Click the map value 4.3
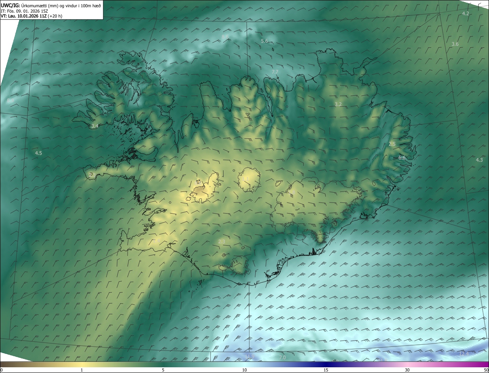 click(479, 160)
